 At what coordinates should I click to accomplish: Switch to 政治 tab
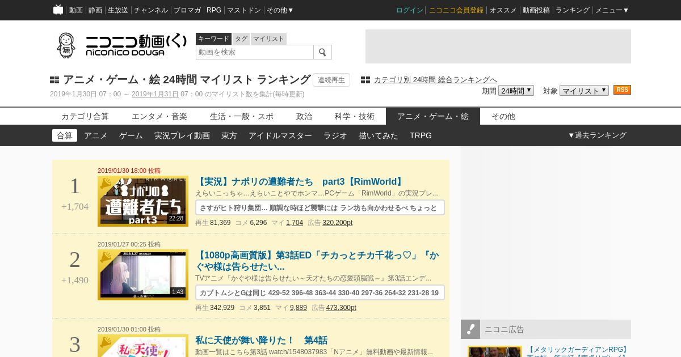coord(304,116)
